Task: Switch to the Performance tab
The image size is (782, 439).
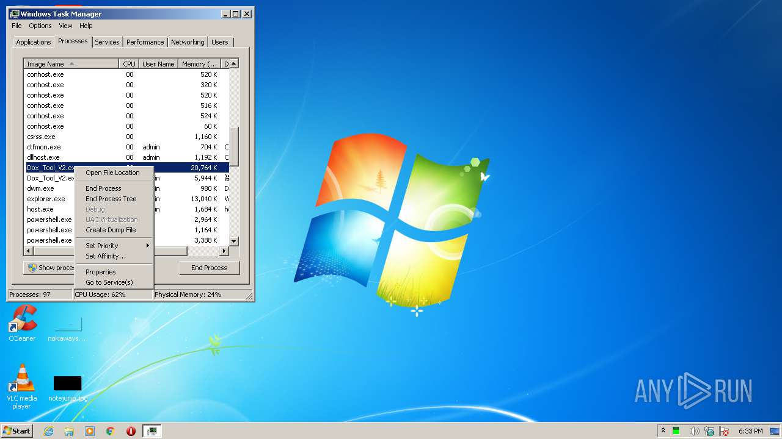Action: pos(145,42)
